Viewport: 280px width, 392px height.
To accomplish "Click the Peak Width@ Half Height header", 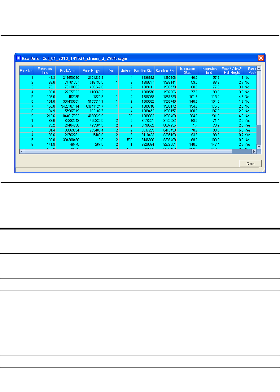I will point(232,71).
